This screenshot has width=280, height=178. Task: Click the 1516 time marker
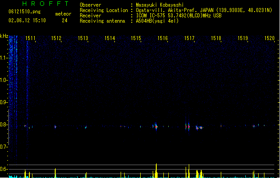[163, 38]
